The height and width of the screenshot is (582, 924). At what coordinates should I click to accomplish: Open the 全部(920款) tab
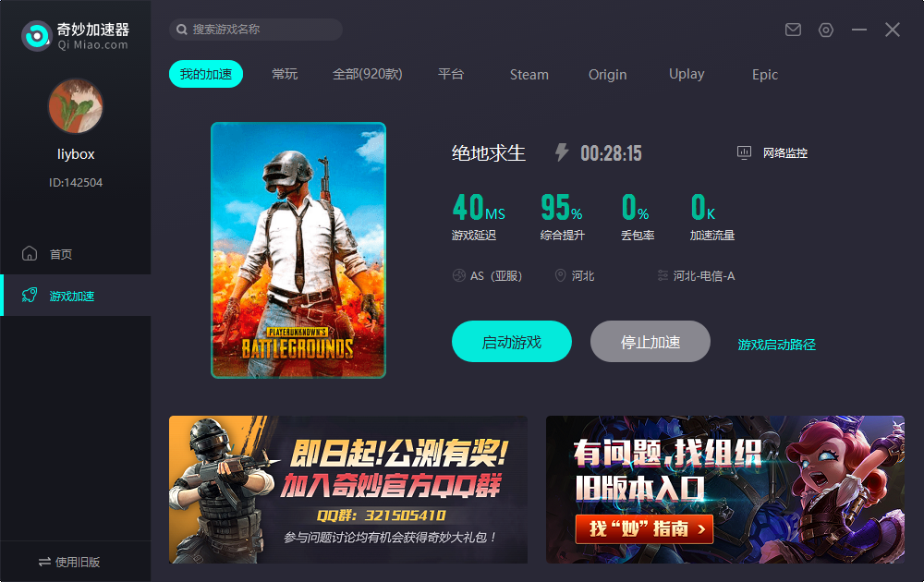[367, 74]
